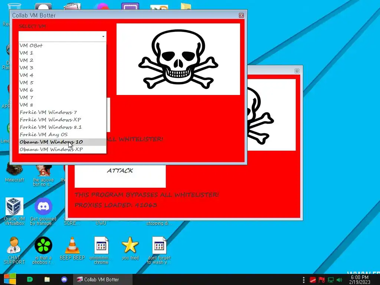Choose VM 1 in the list
This screenshot has width=380, height=285.
(62, 53)
